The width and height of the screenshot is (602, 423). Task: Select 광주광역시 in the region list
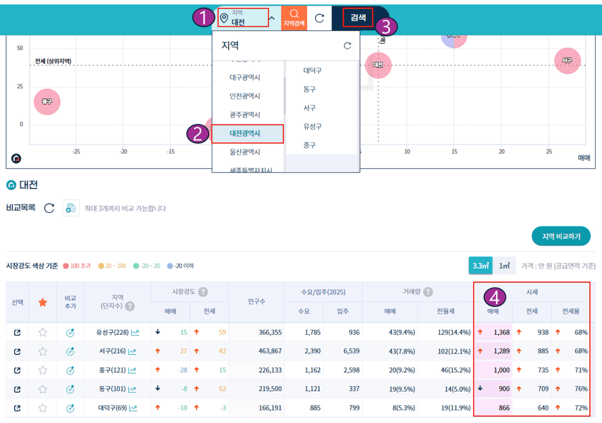(245, 115)
